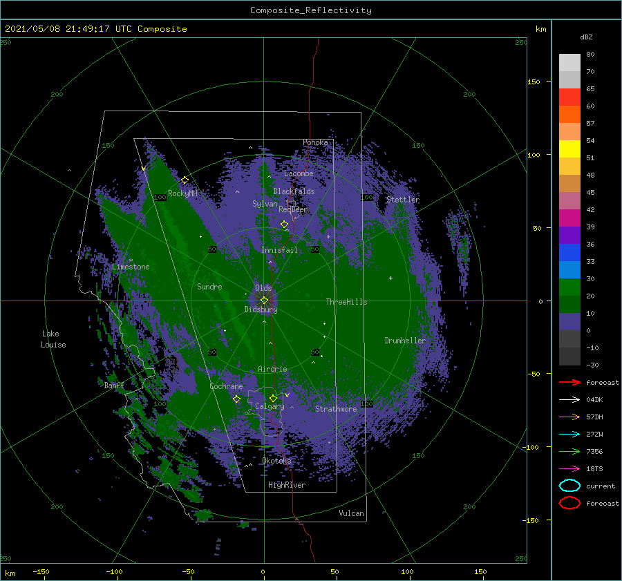
Task: Click the ThreeHills city label
Action: [347, 302]
